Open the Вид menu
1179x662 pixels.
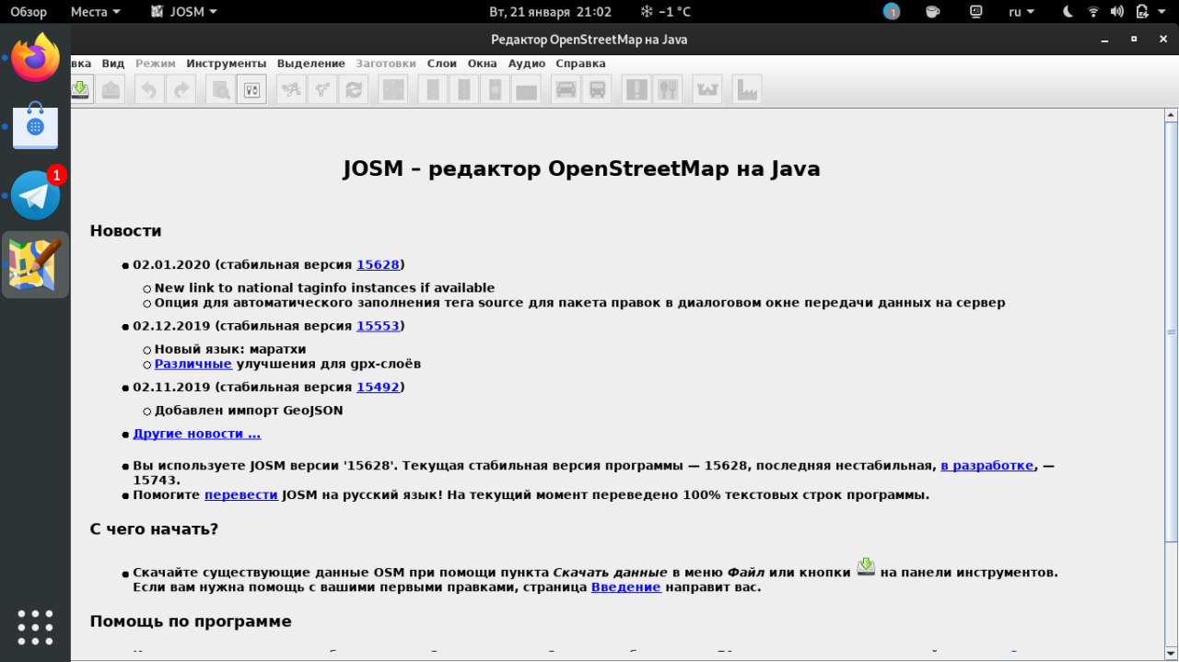click(x=113, y=64)
